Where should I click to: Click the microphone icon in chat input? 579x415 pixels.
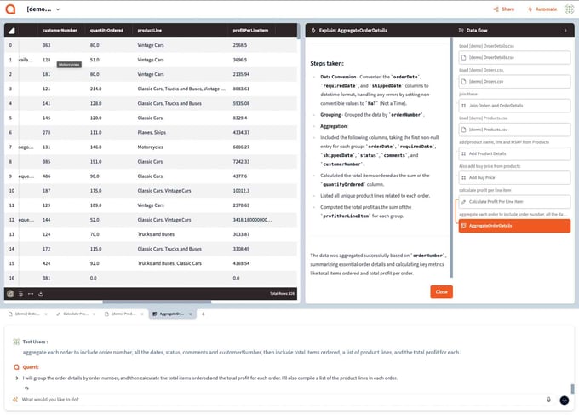coord(549,399)
